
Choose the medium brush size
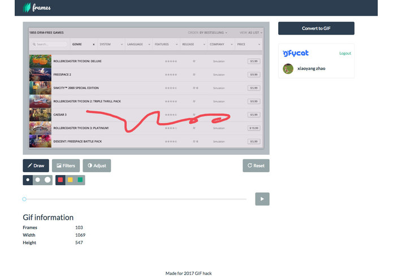click(37, 180)
